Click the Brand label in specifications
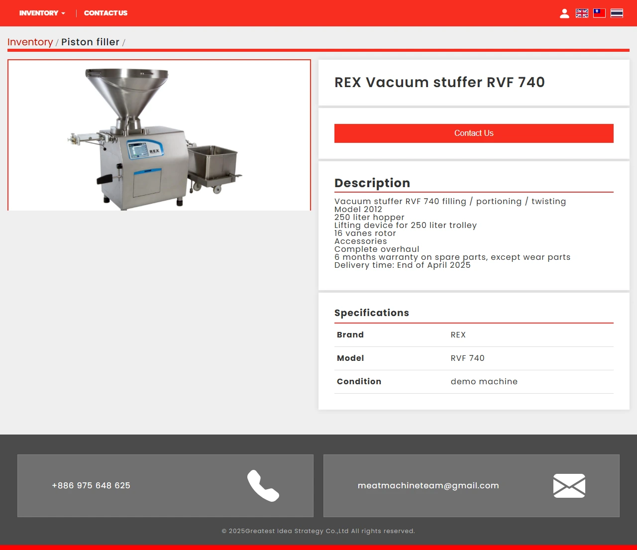Screen dimensions: 637x550 pyautogui.click(x=350, y=335)
